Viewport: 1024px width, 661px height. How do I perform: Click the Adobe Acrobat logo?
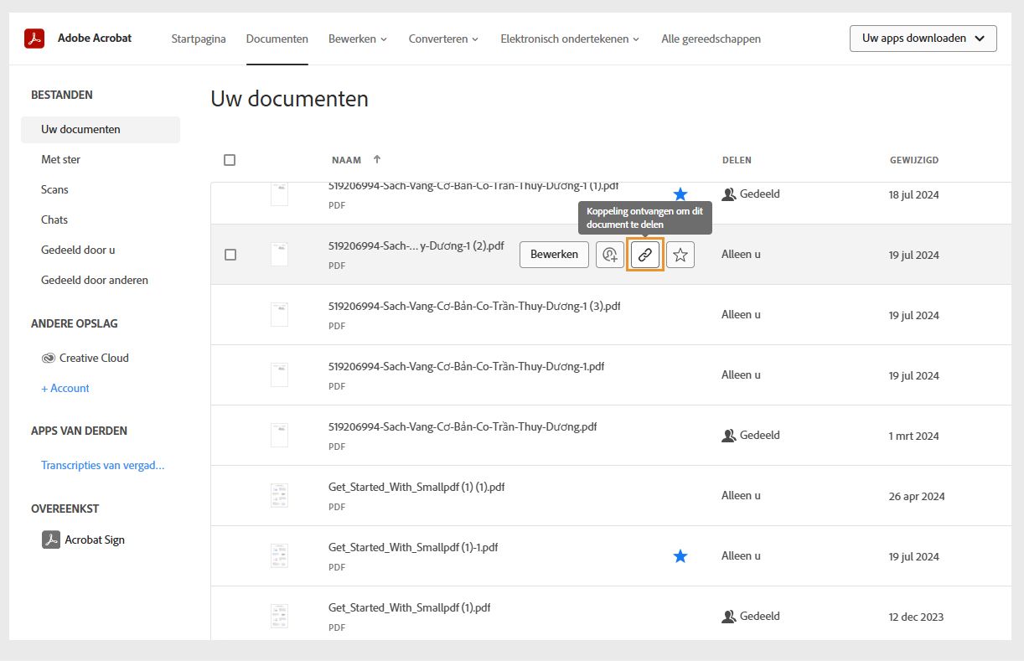(x=34, y=38)
